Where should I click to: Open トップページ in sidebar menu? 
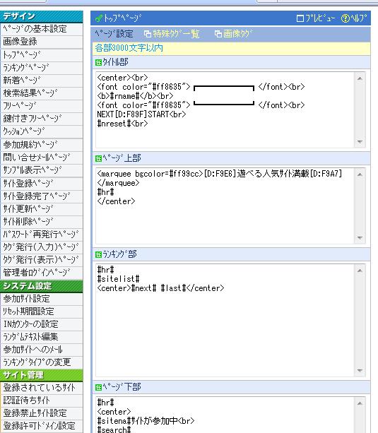[x=42, y=55]
